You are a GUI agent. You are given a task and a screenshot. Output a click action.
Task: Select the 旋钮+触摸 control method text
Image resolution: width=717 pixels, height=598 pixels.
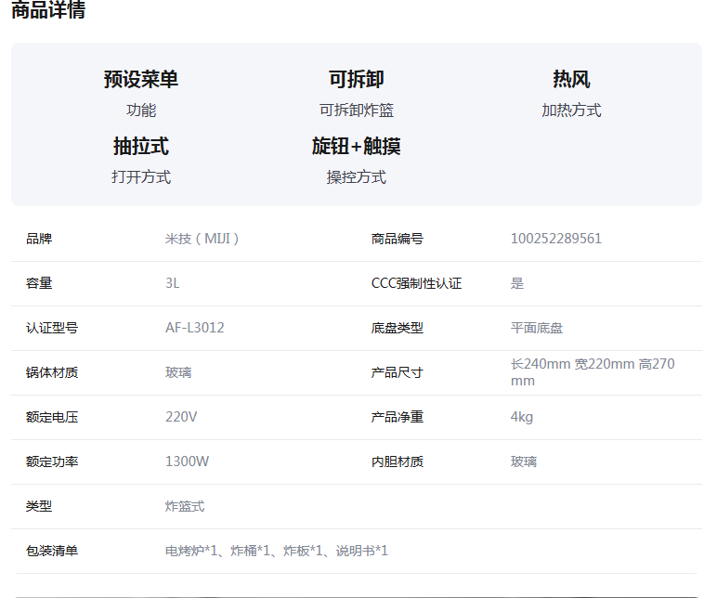(x=357, y=147)
